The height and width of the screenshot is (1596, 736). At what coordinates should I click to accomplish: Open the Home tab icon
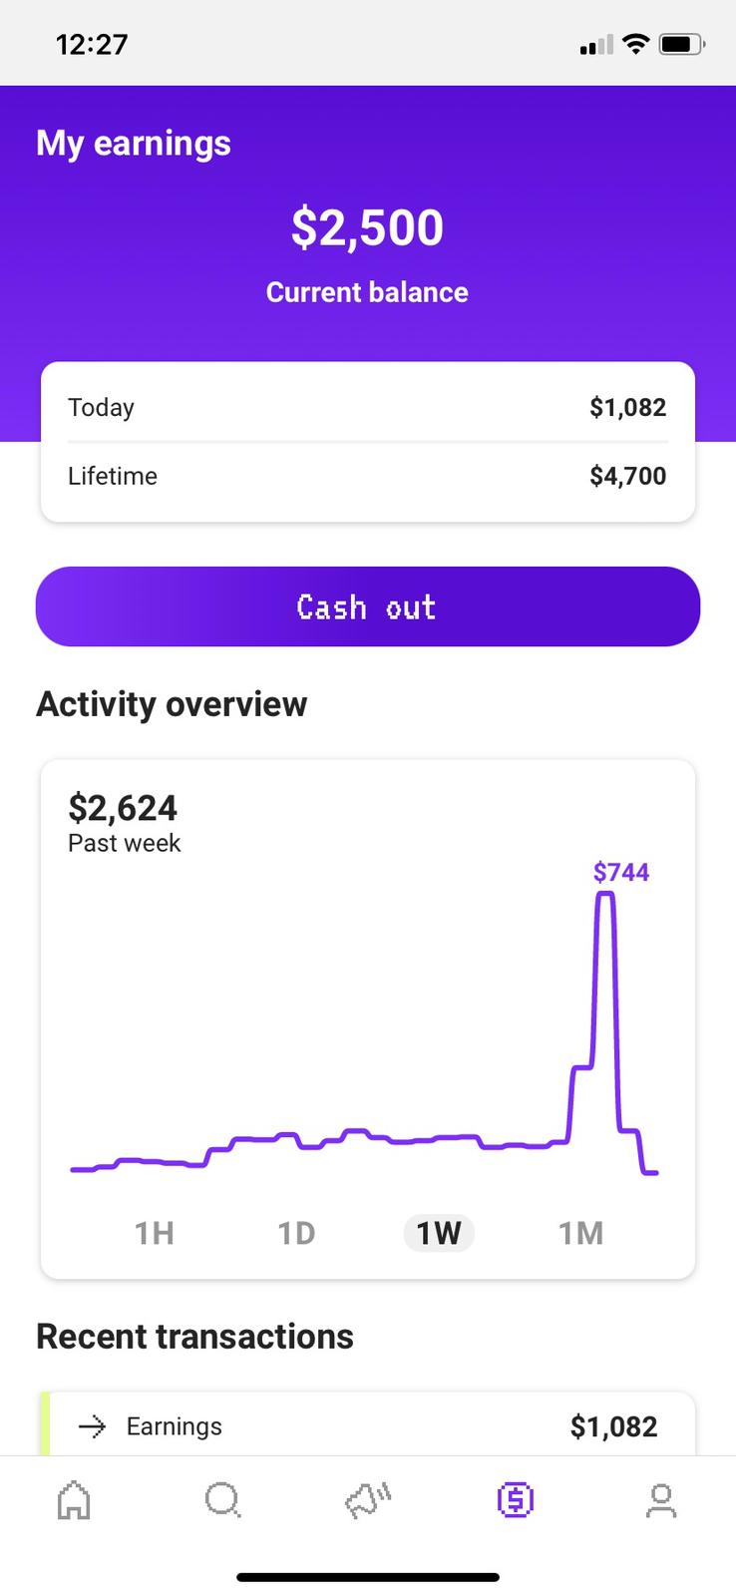(x=75, y=1499)
